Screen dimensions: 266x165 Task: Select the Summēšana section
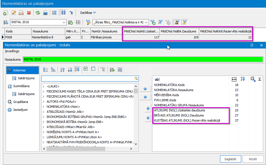pos(19,86)
